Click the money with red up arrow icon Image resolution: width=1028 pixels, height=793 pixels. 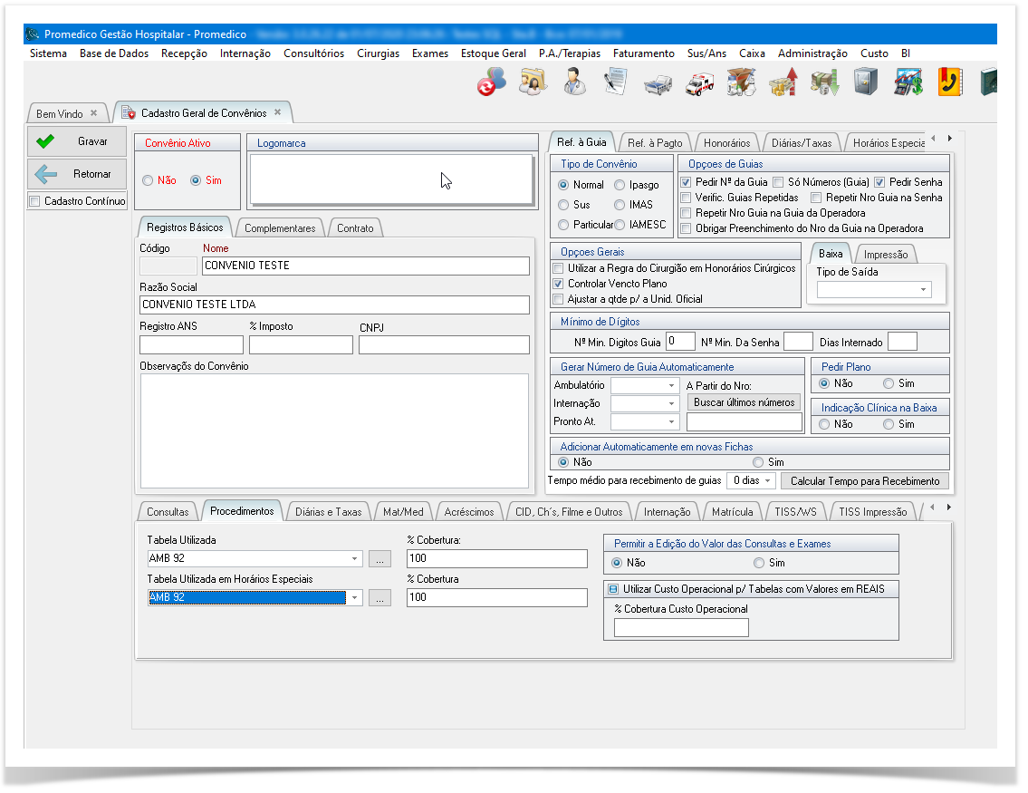point(783,82)
